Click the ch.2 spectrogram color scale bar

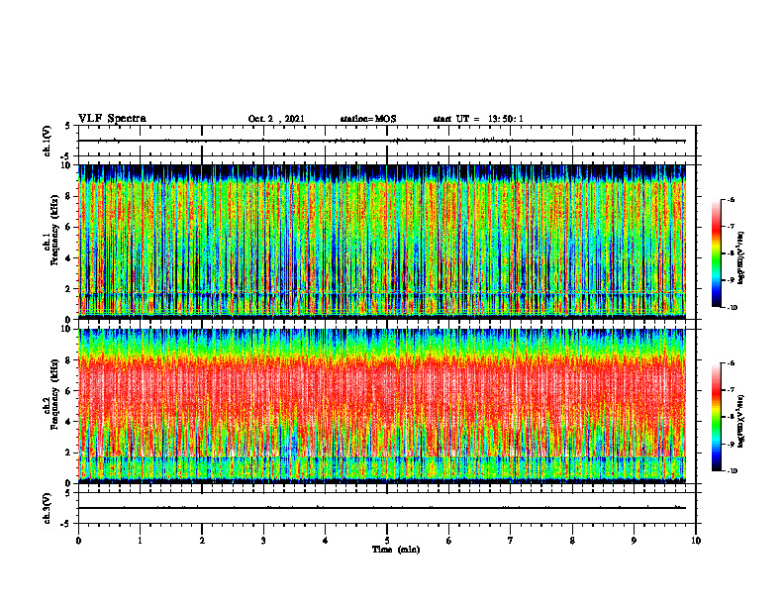[716, 417]
